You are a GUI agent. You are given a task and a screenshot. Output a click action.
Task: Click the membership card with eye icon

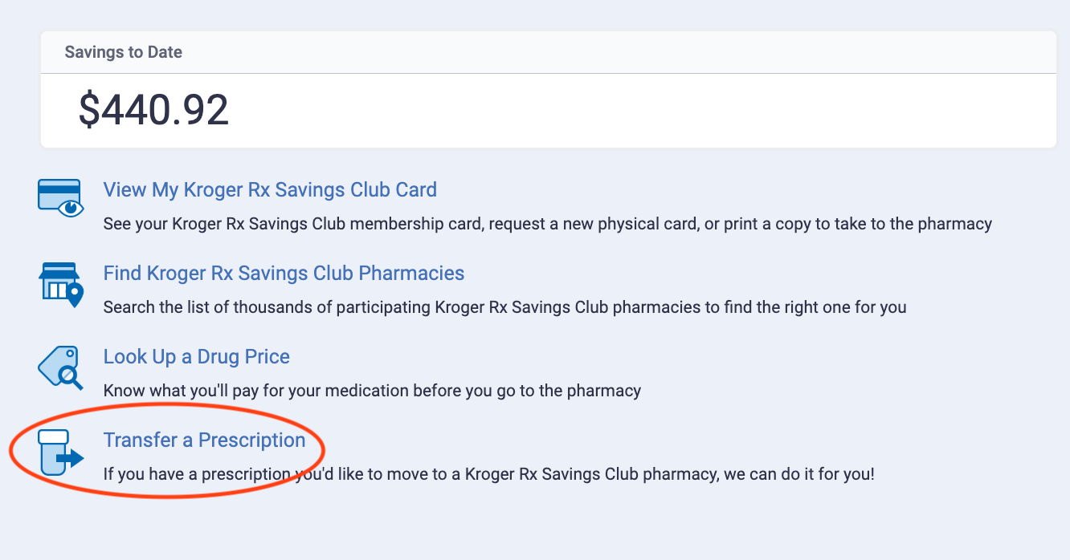[59, 197]
